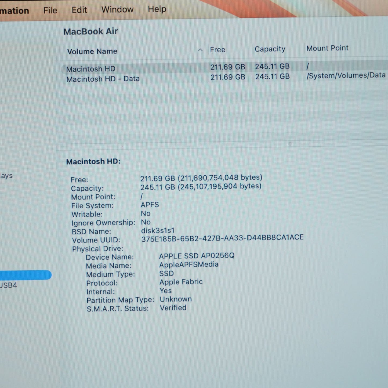Sort volumes by Mount Point column
The width and height of the screenshot is (388, 388).
(327, 48)
